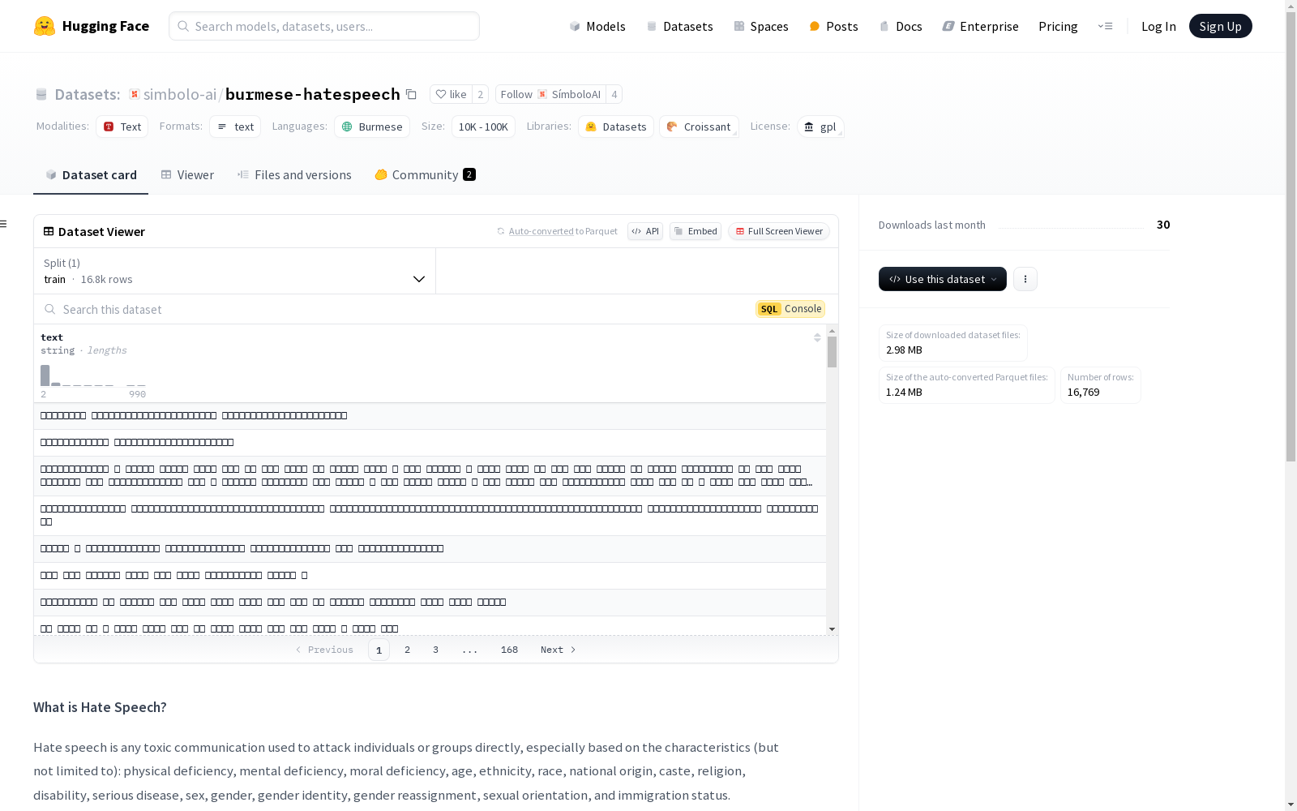Expand the Split train dropdown
This screenshot has width=1297, height=811.
[x=234, y=271]
